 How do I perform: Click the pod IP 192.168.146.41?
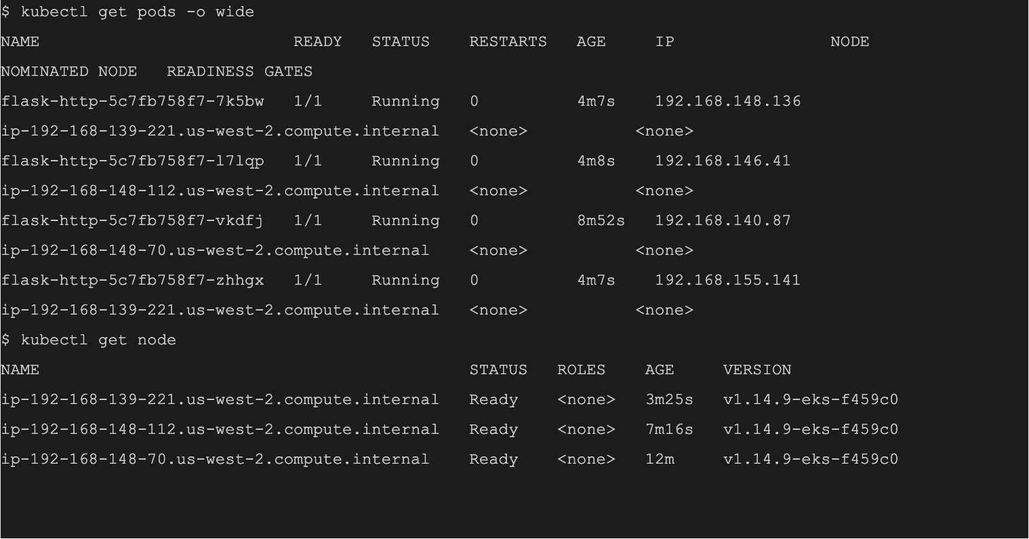point(723,161)
